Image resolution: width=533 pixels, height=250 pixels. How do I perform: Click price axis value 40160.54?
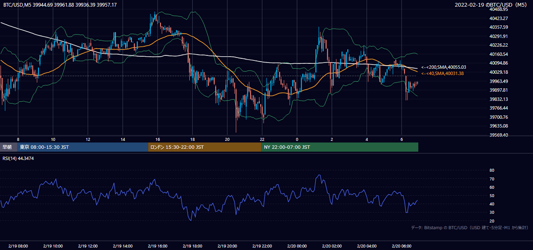point(499,54)
